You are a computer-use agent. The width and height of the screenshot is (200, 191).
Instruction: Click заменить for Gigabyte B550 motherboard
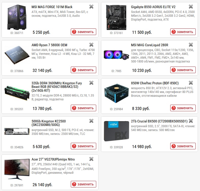point(183,32)
